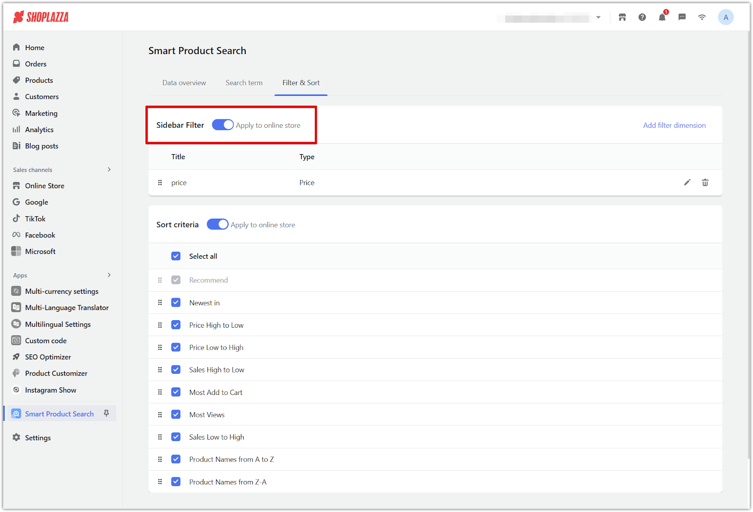The image size is (753, 512).
Task: Grab the drag handle for Most Views
Action: click(x=160, y=415)
